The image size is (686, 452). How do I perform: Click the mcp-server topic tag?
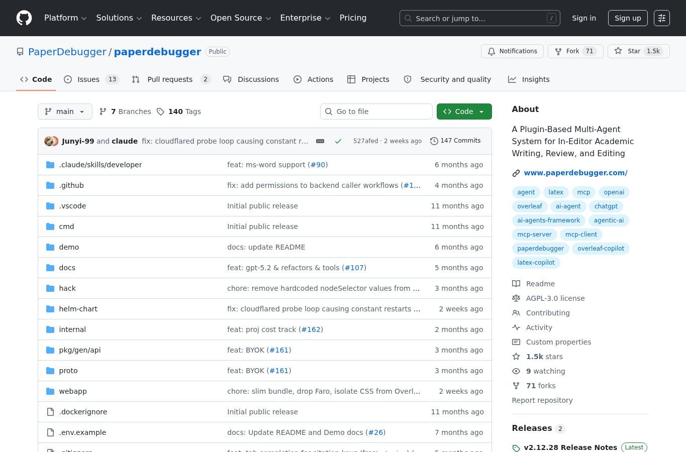click(x=534, y=235)
